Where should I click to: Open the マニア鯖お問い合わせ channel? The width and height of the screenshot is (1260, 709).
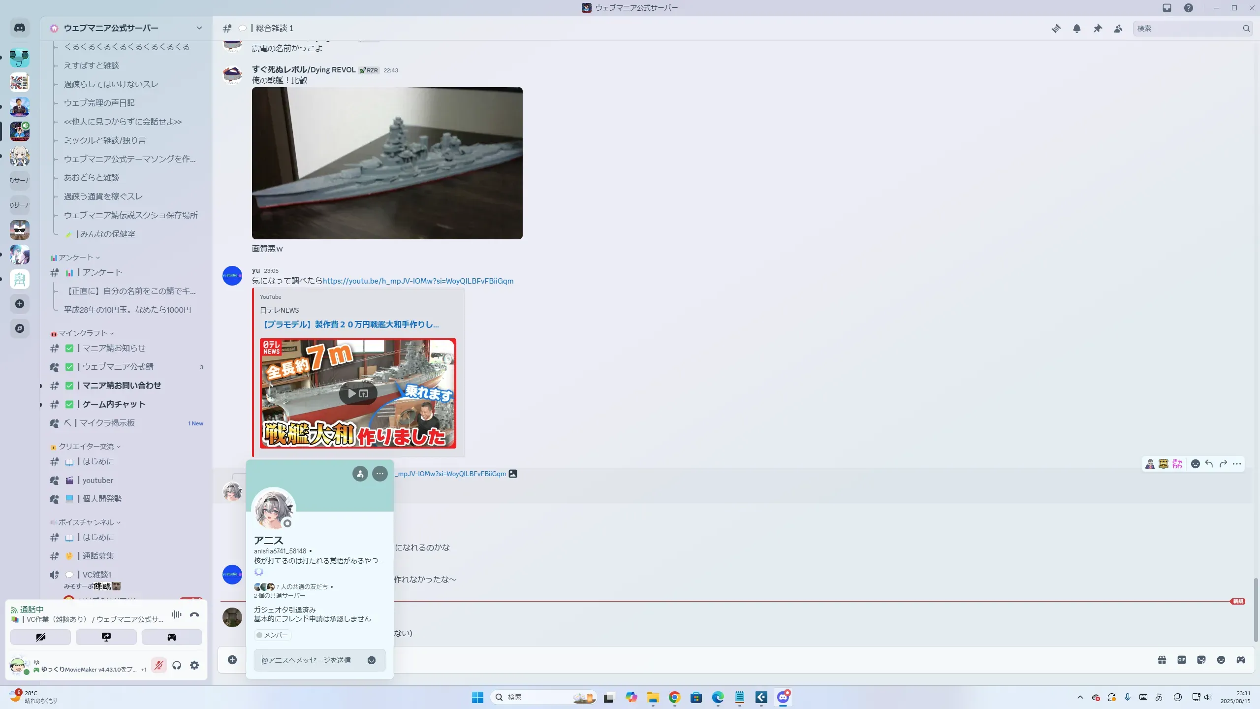click(x=122, y=386)
